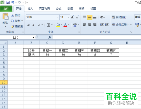Viewport: 141px width, 109px height.
Task: Toggle center horizontal alignment
Action: click(x=90, y=25)
